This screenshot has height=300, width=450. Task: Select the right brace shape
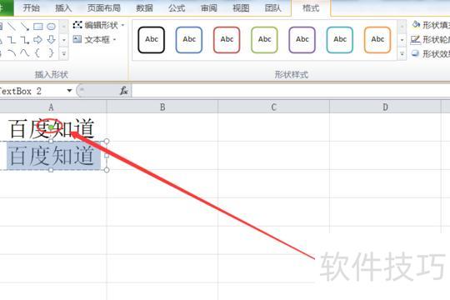pyautogui.click(x=51, y=52)
